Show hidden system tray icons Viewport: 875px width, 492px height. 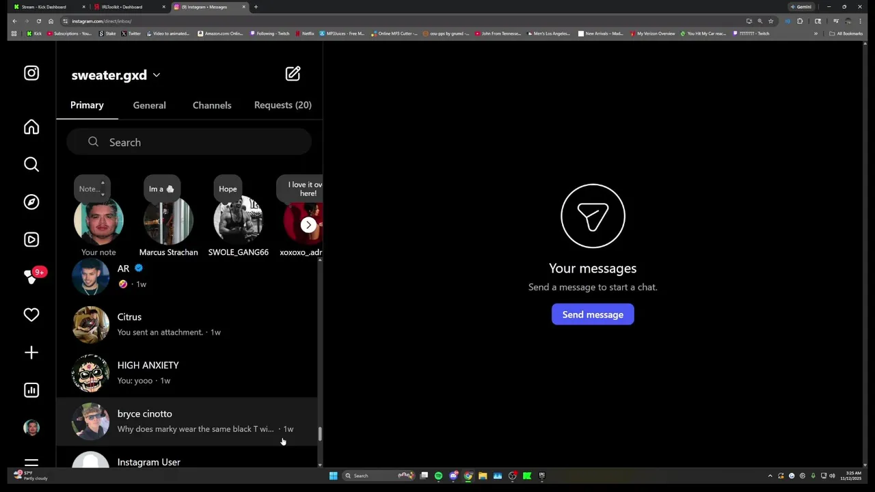pos(770,476)
